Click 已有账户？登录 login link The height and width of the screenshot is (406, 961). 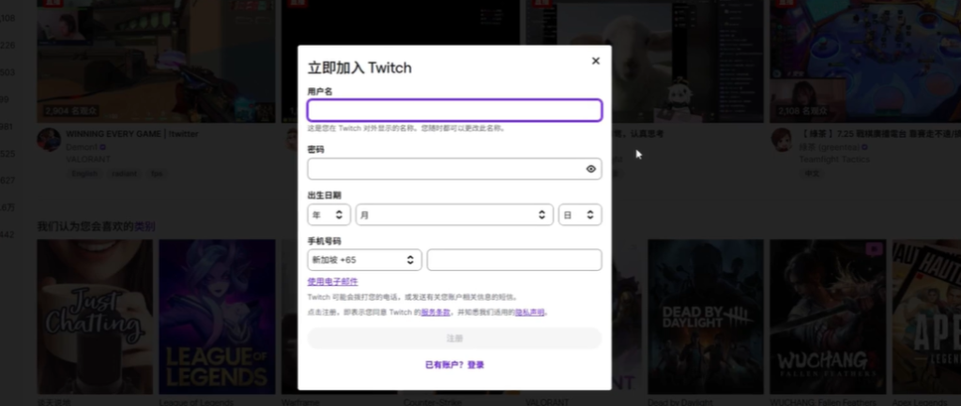(x=454, y=365)
